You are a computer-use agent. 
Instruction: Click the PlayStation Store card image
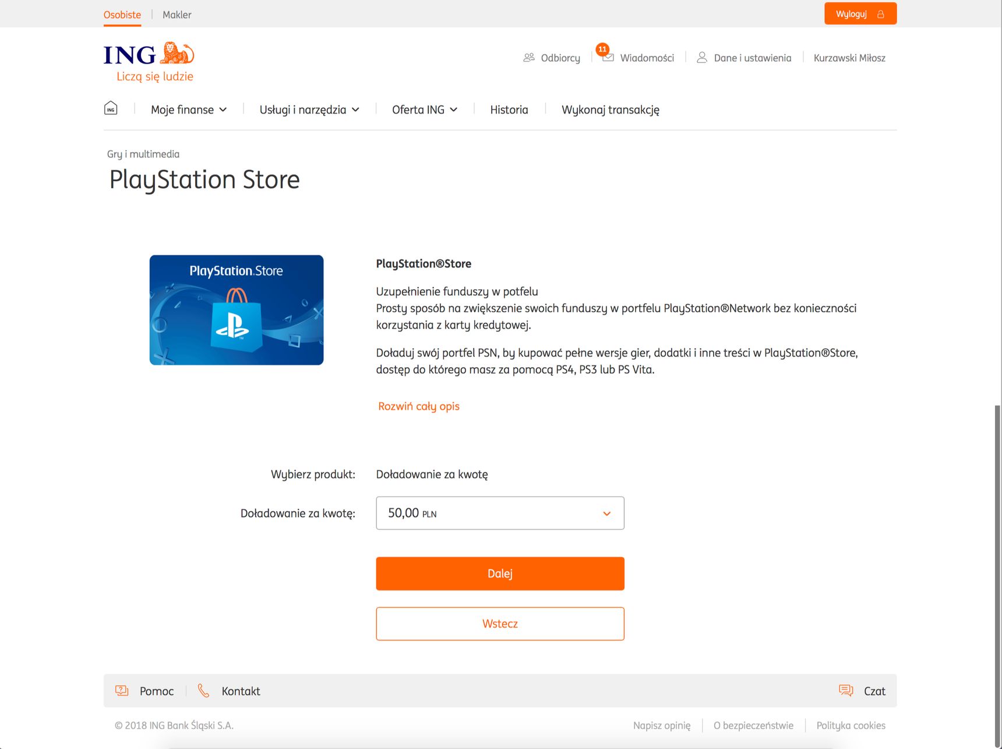coord(237,310)
